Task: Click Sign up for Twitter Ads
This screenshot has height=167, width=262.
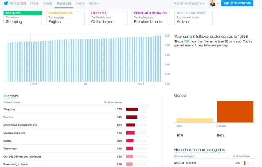Action: pos(237,3)
